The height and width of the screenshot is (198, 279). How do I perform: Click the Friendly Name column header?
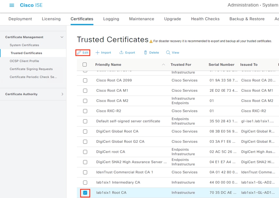(x=108, y=65)
